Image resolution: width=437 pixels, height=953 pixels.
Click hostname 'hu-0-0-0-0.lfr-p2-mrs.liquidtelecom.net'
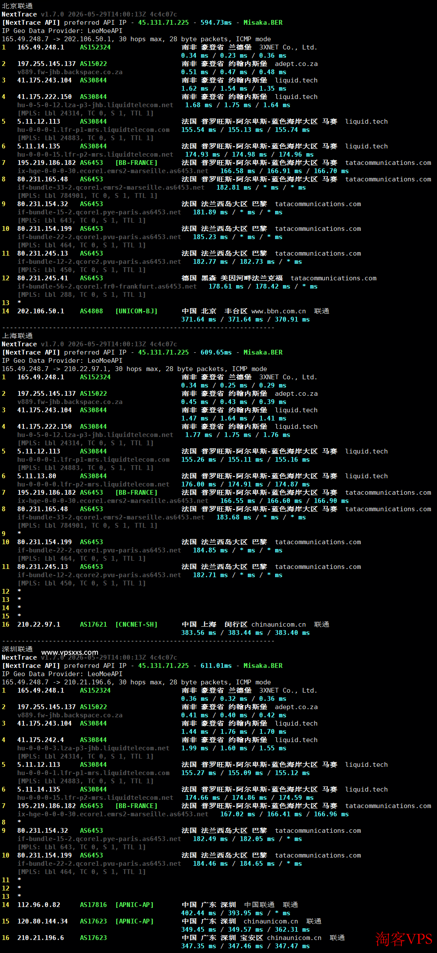pos(94,484)
